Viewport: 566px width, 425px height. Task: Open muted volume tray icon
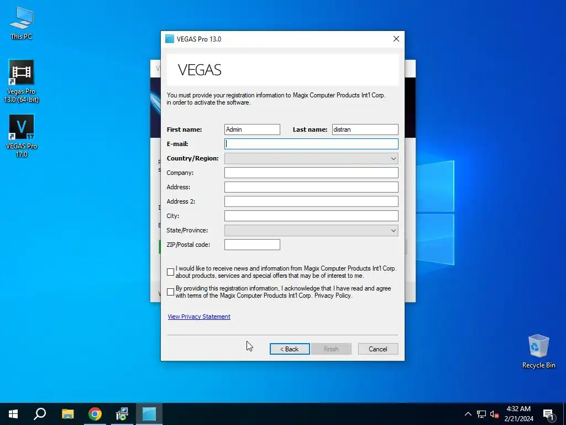point(494,414)
